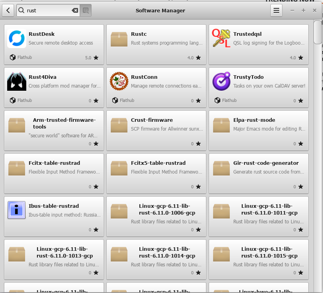Click the Flathub icon under RustConn
Viewport: 323px width, 293px height.
point(115,100)
